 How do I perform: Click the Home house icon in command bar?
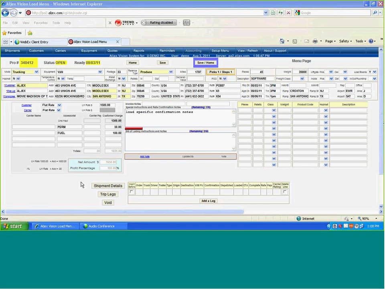click(282, 41)
